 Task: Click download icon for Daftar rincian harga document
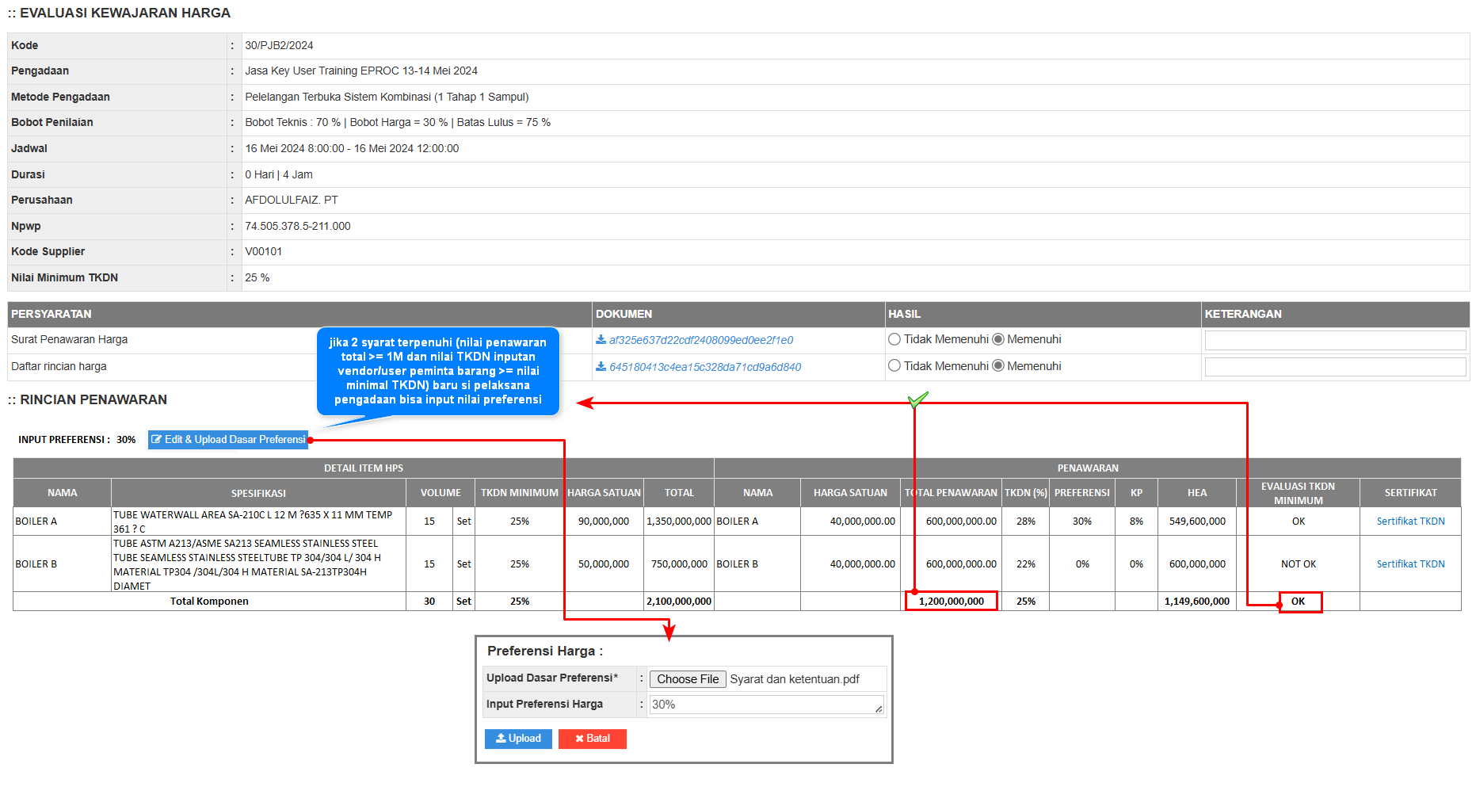tap(601, 367)
